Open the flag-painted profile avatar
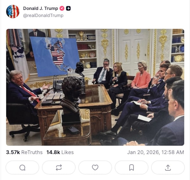Image resolution: width=190 pixels, height=180 pixels. click(13, 11)
